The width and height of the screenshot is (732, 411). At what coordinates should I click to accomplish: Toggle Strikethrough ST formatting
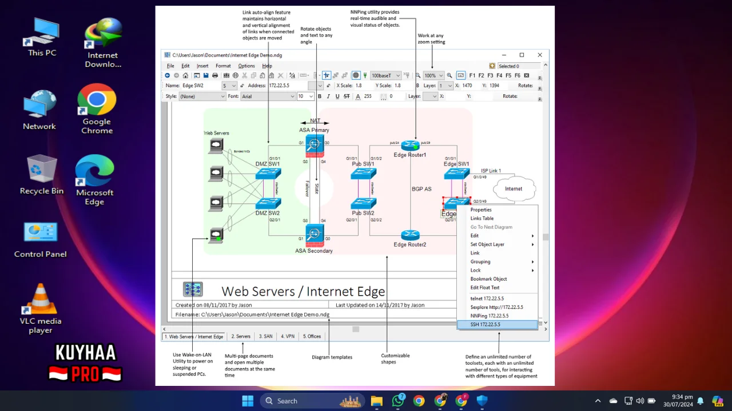pyautogui.click(x=347, y=96)
